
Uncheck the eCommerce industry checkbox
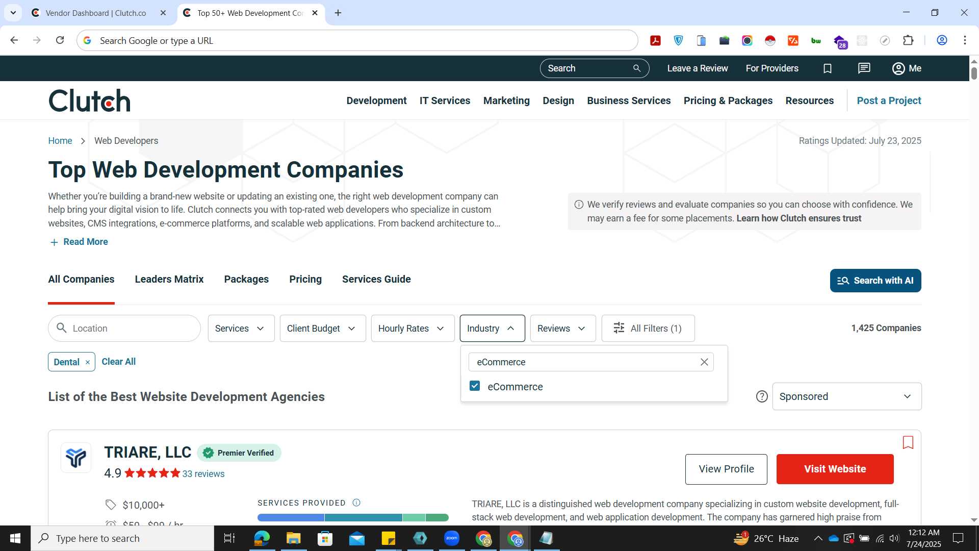[x=475, y=386]
